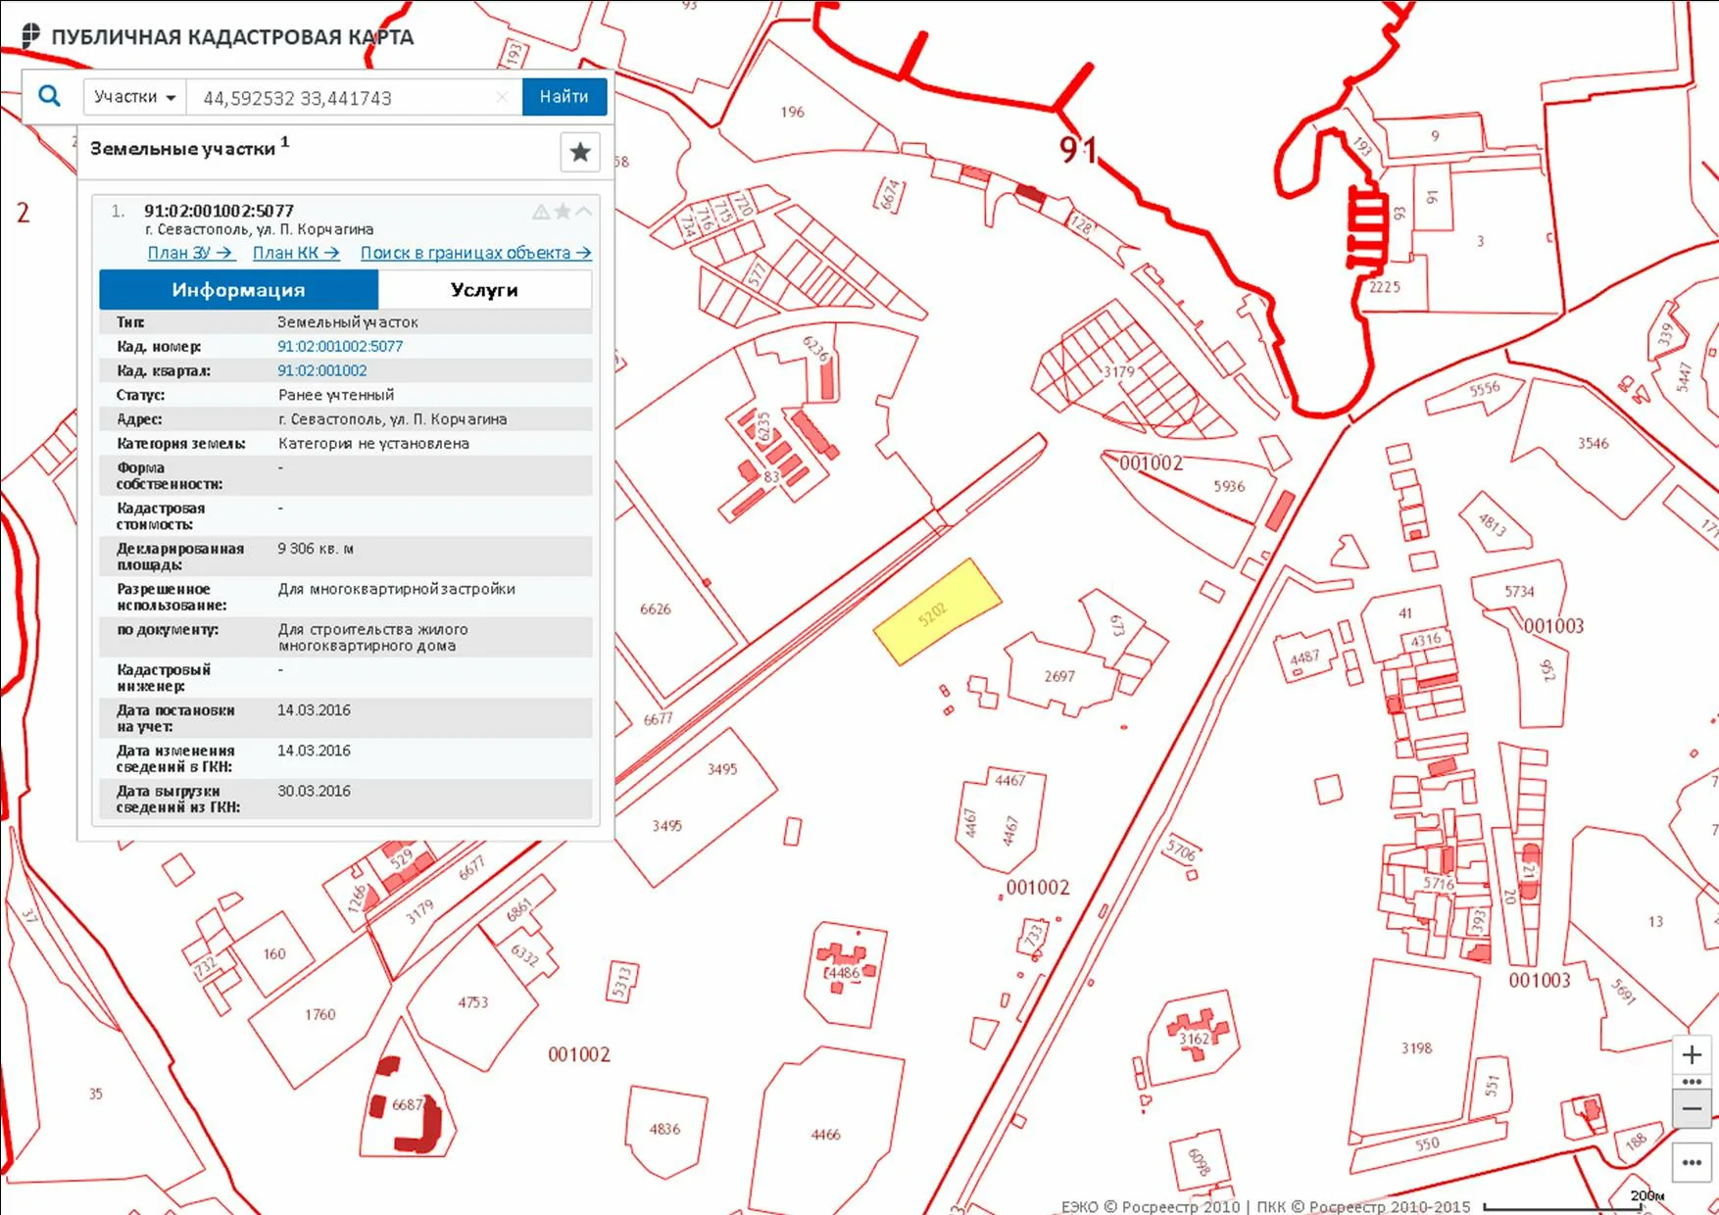Click the Публичная кадастровая карта logo
The width and height of the screenshot is (1719, 1215).
pyautogui.click(x=218, y=37)
